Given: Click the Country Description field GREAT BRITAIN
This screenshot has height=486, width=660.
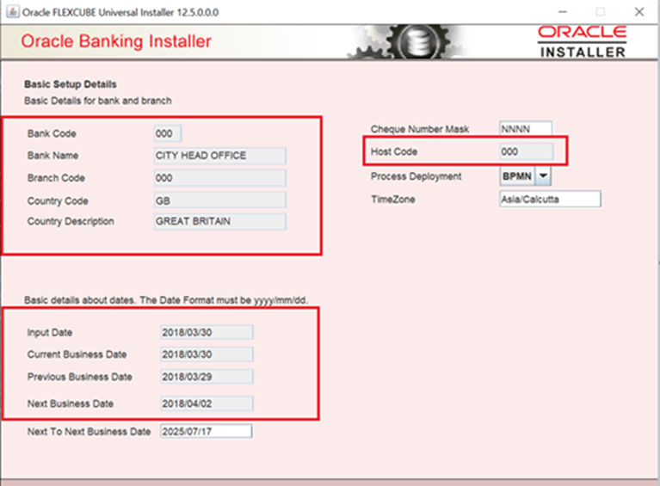Looking at the screenshot, I should [220, 221].
